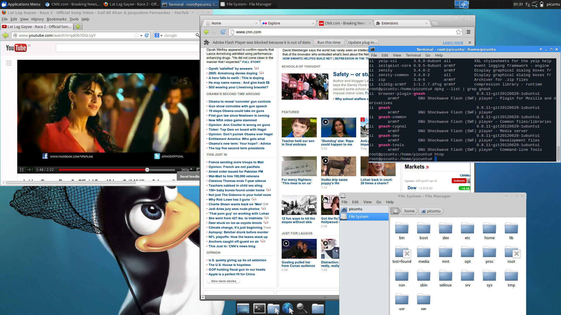561x315 pixels.
Task: Open the magnifier search app in dock
Action: (302, 308)
